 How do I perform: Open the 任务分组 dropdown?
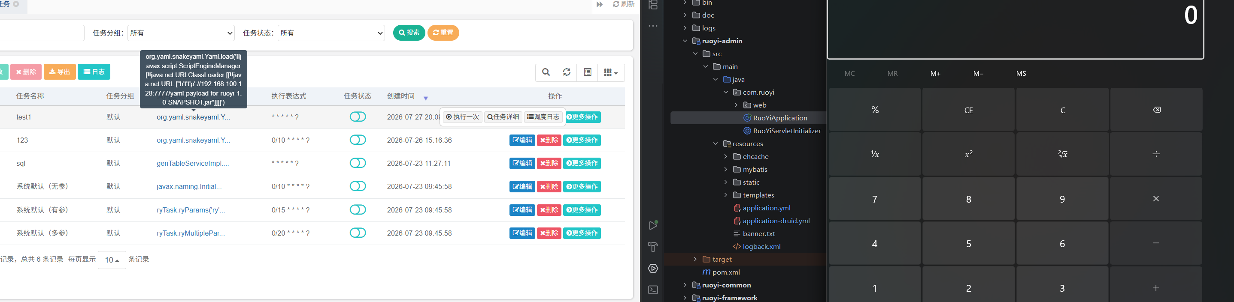tap(181, 33)
